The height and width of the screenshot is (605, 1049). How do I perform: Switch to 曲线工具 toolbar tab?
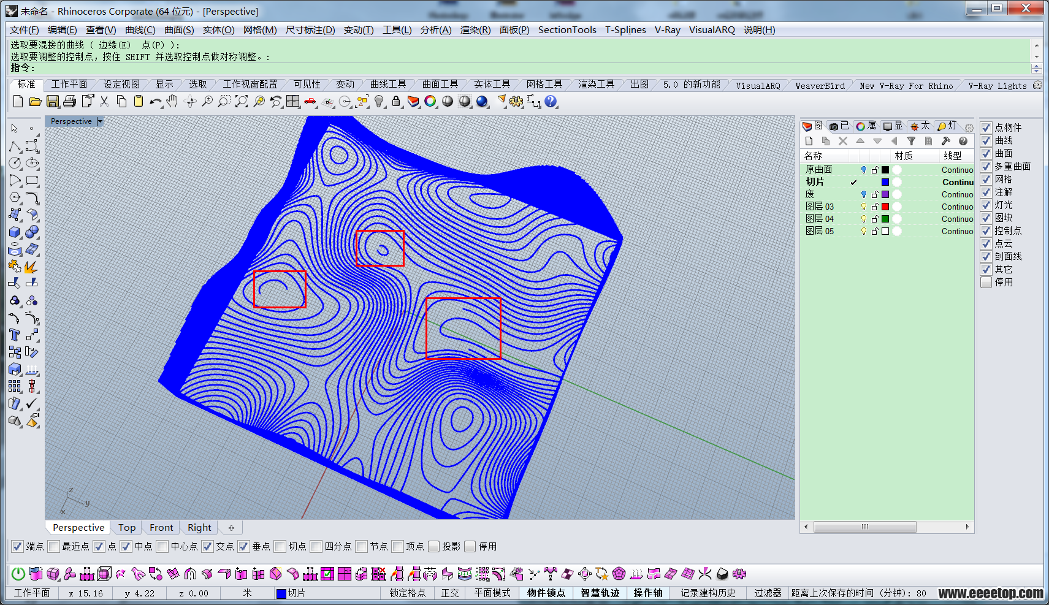(387, 85)
